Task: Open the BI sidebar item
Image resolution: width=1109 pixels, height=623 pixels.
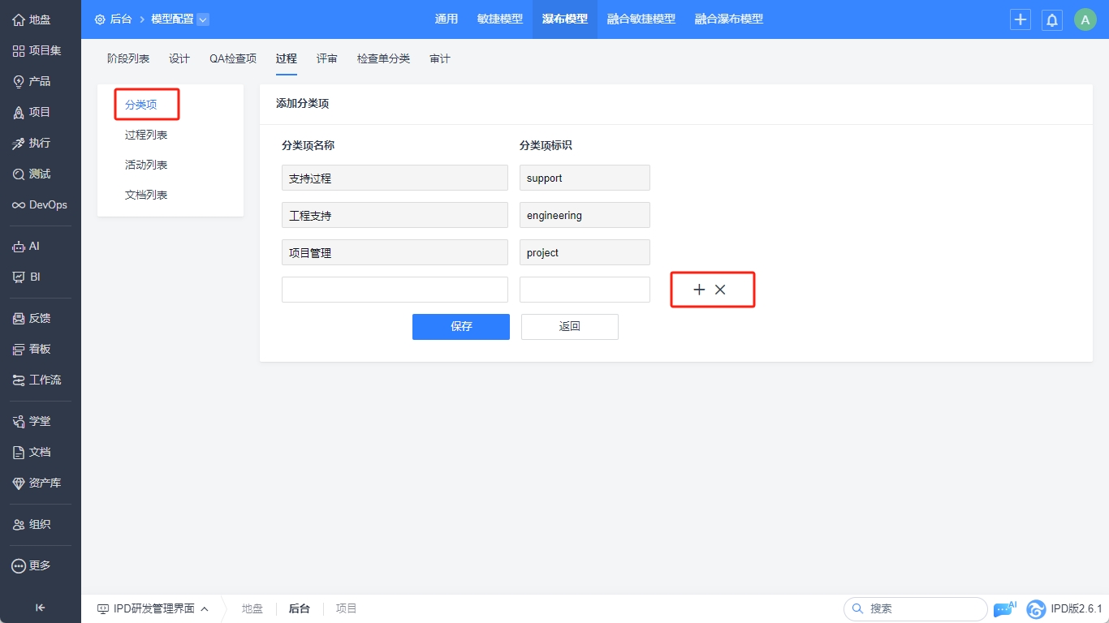Action: [26, 277]
